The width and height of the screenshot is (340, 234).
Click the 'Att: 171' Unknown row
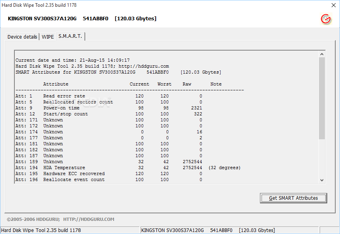109,120
